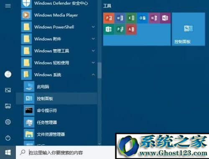
Task: Open the purple OneNote tile with single N
Action: click(x=154, y=18)
